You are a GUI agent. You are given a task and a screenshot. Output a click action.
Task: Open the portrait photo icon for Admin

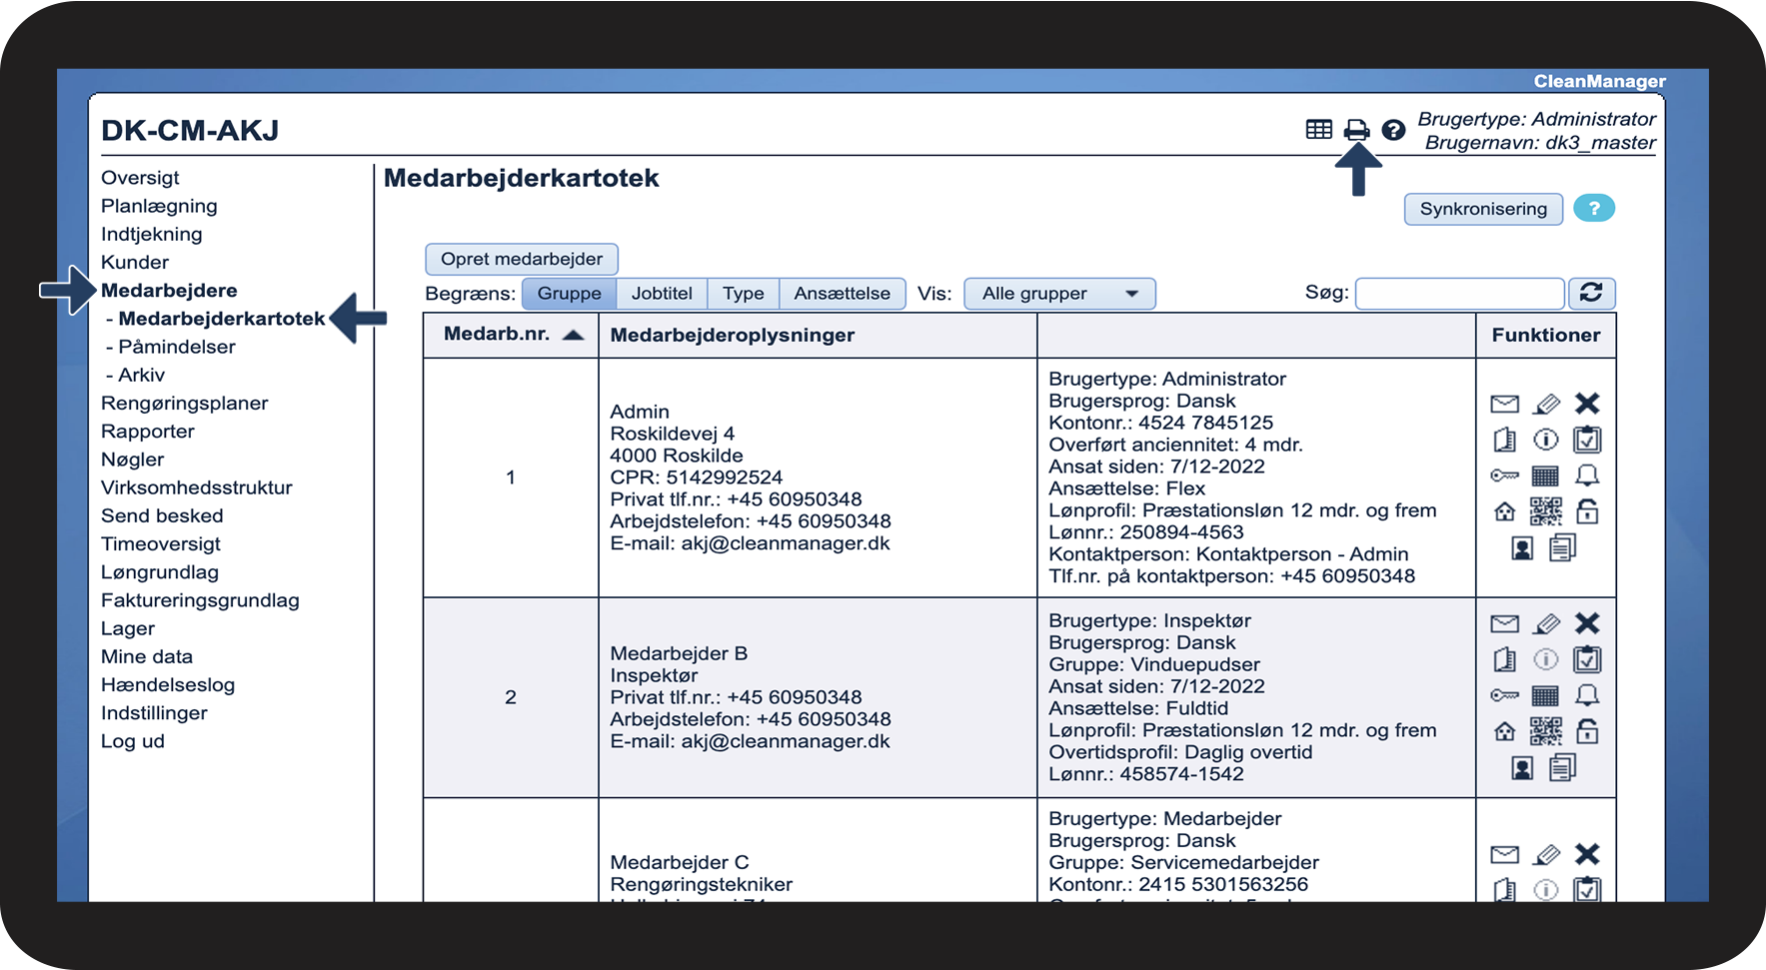1522,547
